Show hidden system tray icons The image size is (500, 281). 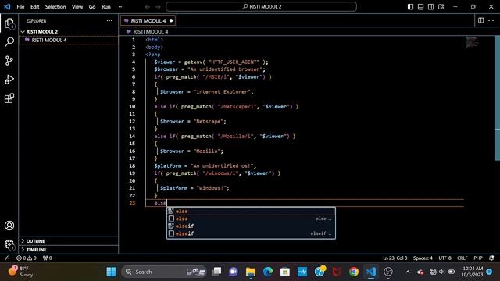(x=408, y=272)
